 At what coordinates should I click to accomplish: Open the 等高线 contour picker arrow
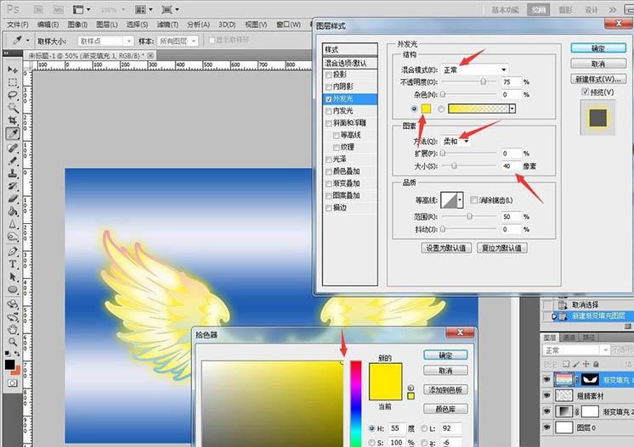click(x=460, y=199)
